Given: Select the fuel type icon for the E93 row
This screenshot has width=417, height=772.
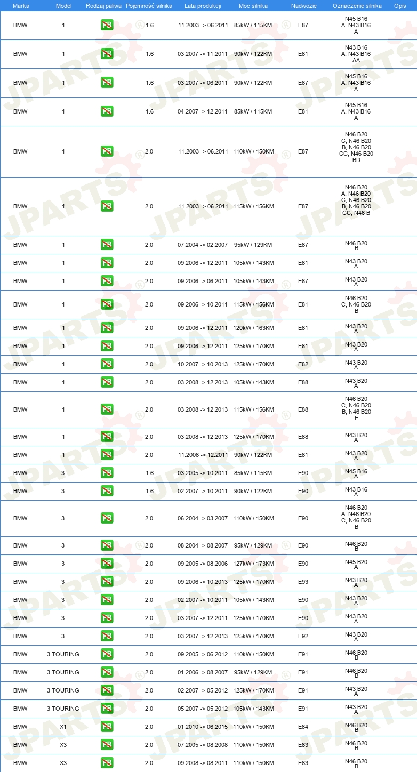Looking at the screenshot, I should (107, 582).
